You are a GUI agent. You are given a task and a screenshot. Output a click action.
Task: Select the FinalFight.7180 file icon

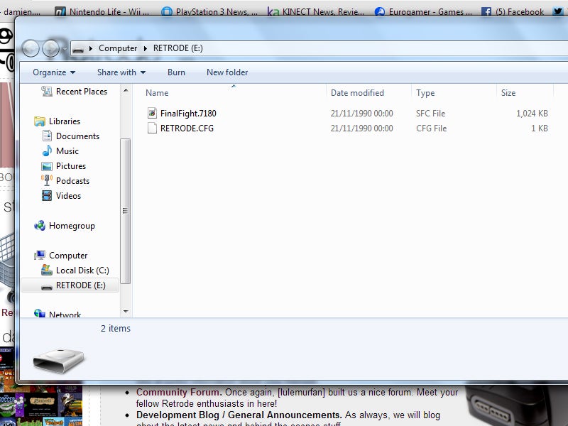coord(151,114)
